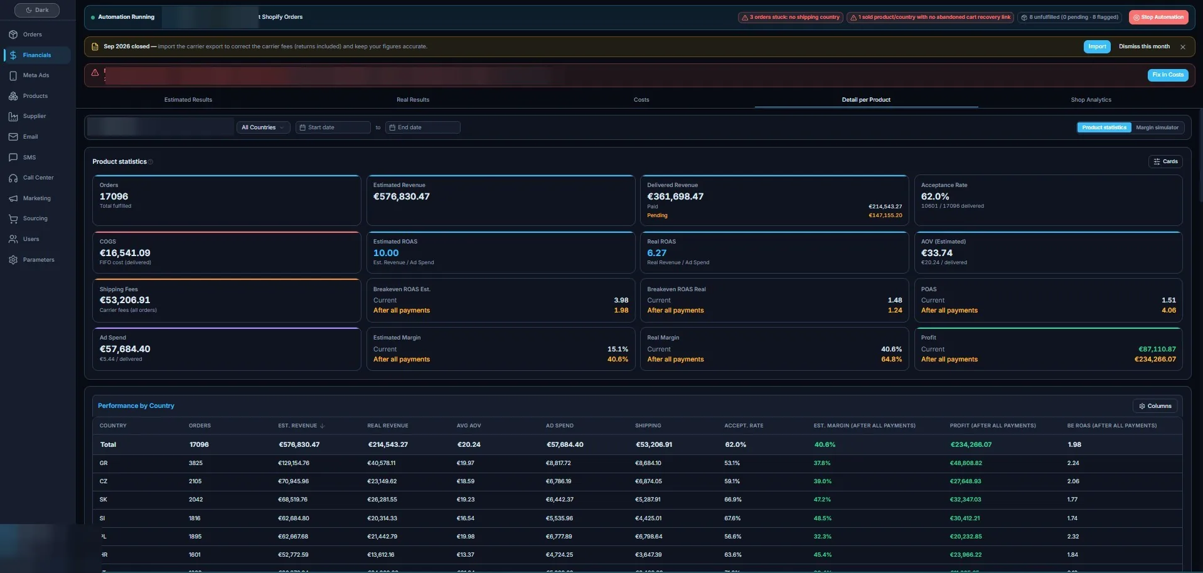Click the Sourcing cart icon
This screenshot has width=1203, height=573.
(x=13, y=218)
